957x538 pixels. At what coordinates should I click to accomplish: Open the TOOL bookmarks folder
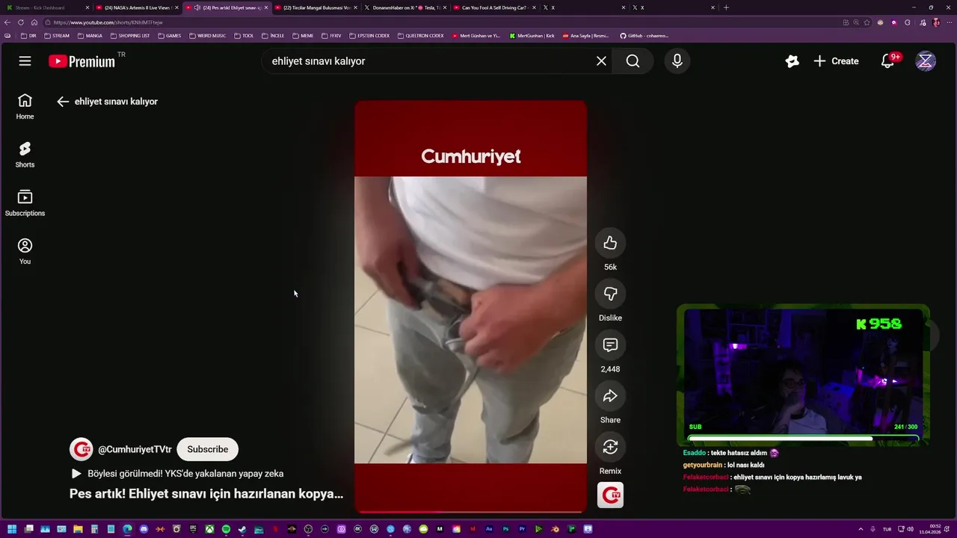coord(244,36)
